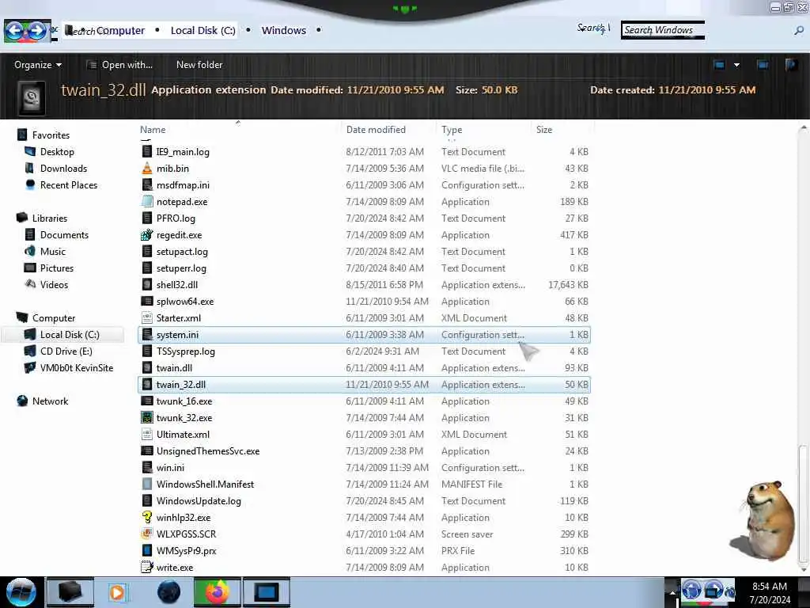
Task: Click the search magnifier icon
Action: (x=799, y=31)
